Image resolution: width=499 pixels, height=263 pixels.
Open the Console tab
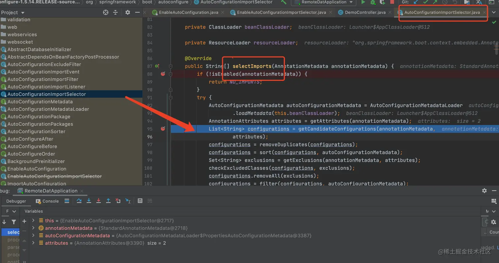tap(47, 201)
